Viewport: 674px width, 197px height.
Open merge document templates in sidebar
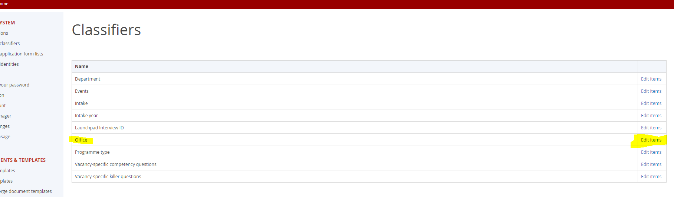pyautogui.click(x=26, y=191)
